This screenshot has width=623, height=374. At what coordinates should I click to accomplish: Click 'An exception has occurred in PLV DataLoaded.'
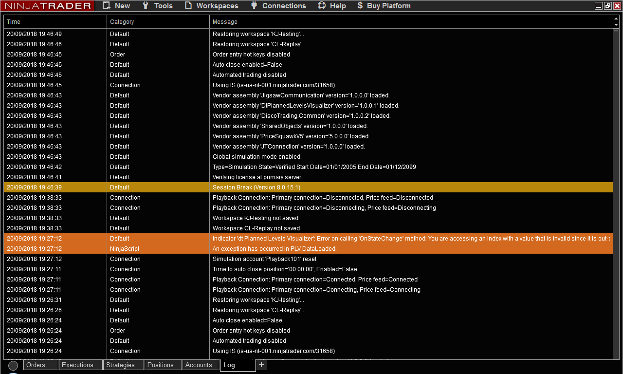pos(275,249)
